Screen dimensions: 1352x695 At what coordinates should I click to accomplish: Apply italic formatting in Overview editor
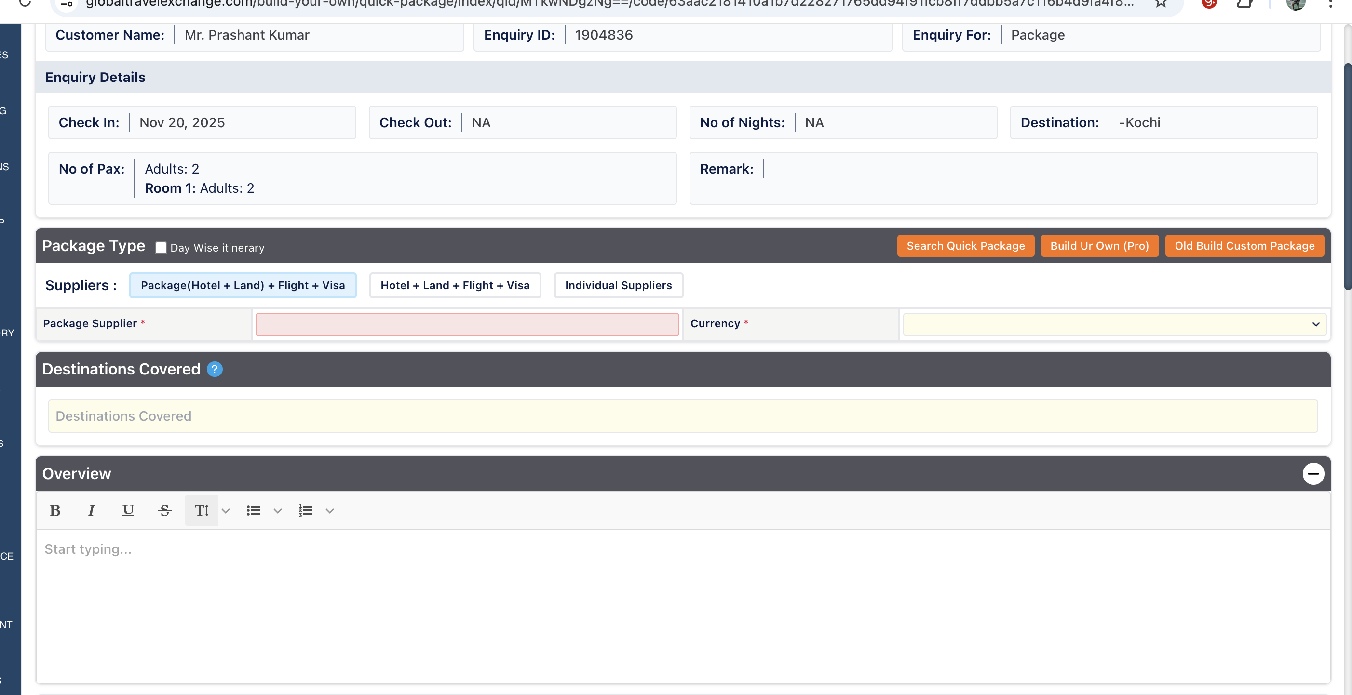(91, 510)
